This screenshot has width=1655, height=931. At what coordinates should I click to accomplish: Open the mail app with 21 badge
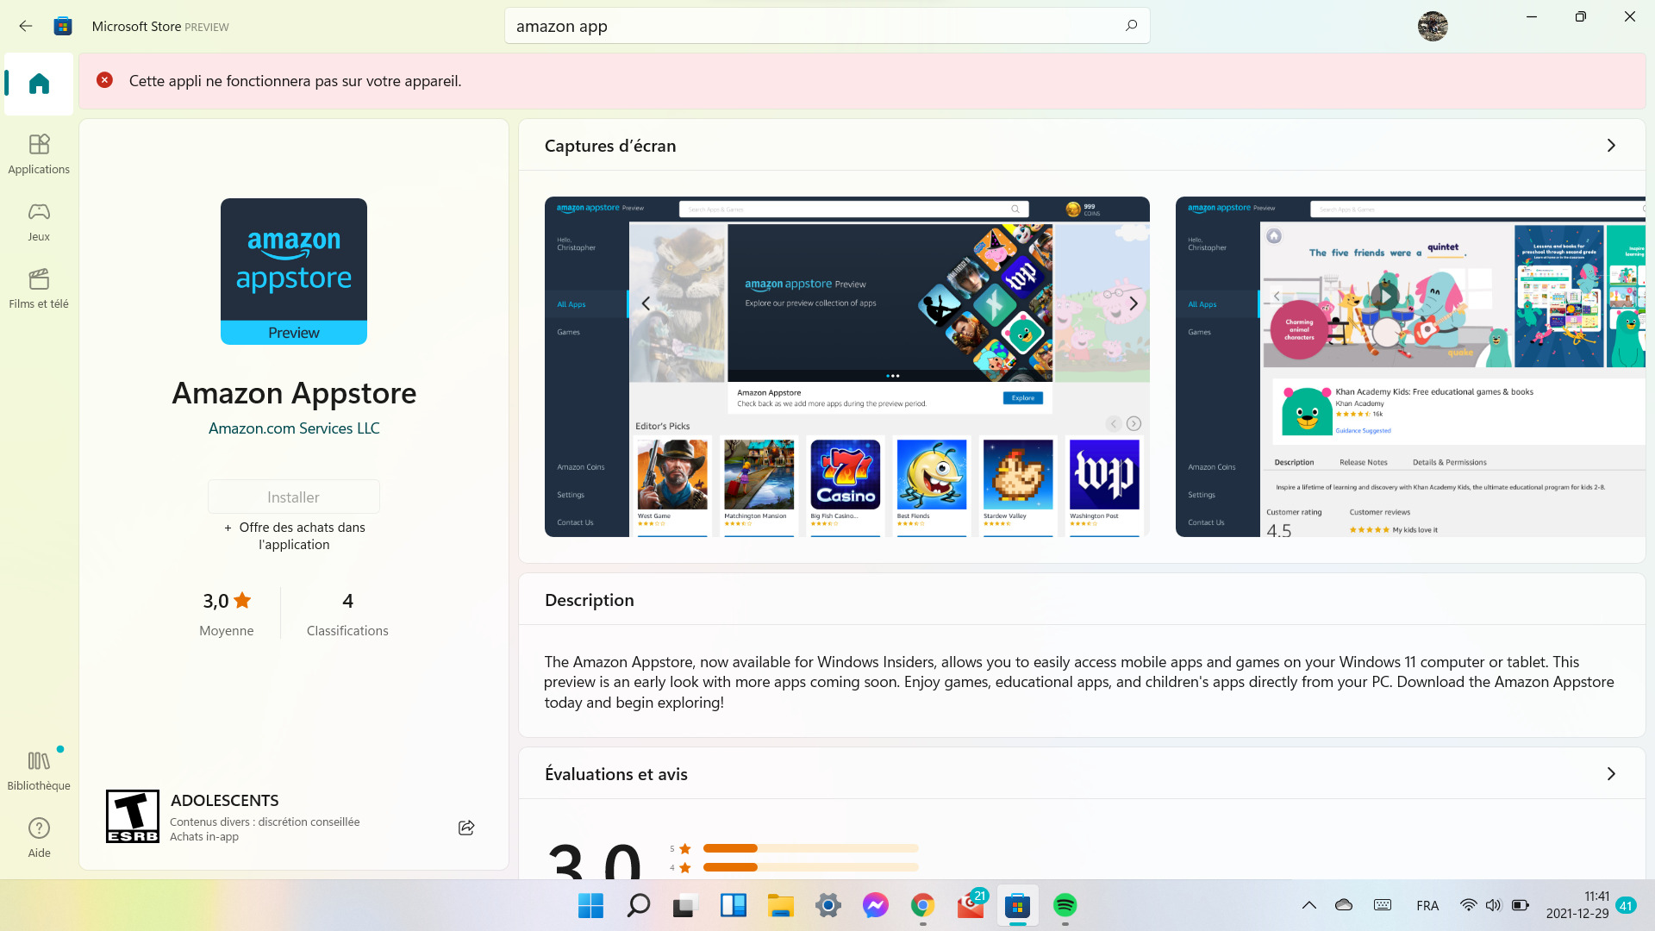point(971,905)
